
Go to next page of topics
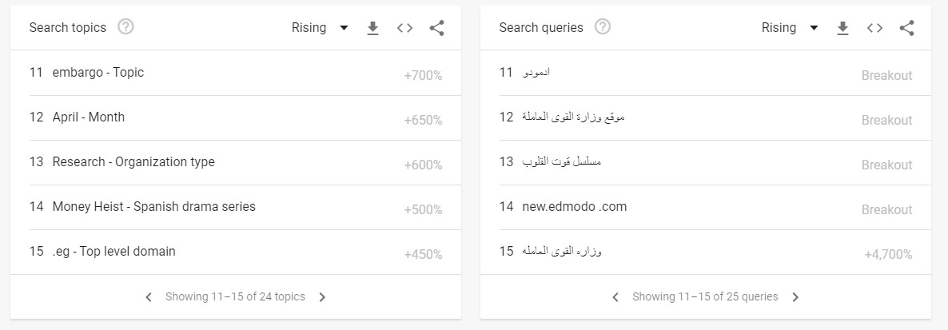pyautogui.click(x=322, y=296)
